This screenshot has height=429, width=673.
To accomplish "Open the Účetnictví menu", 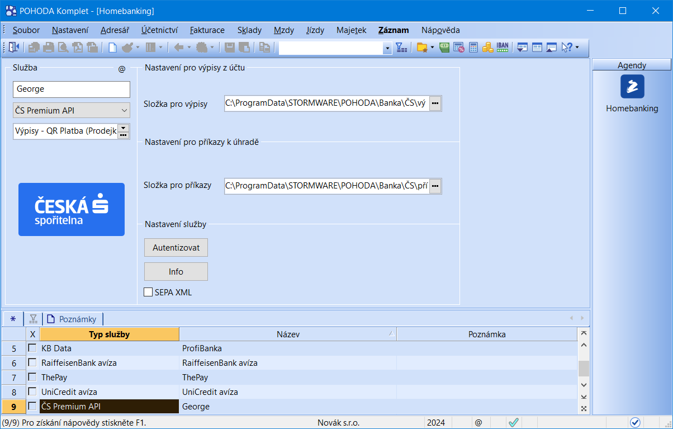I will coord(159,30).
